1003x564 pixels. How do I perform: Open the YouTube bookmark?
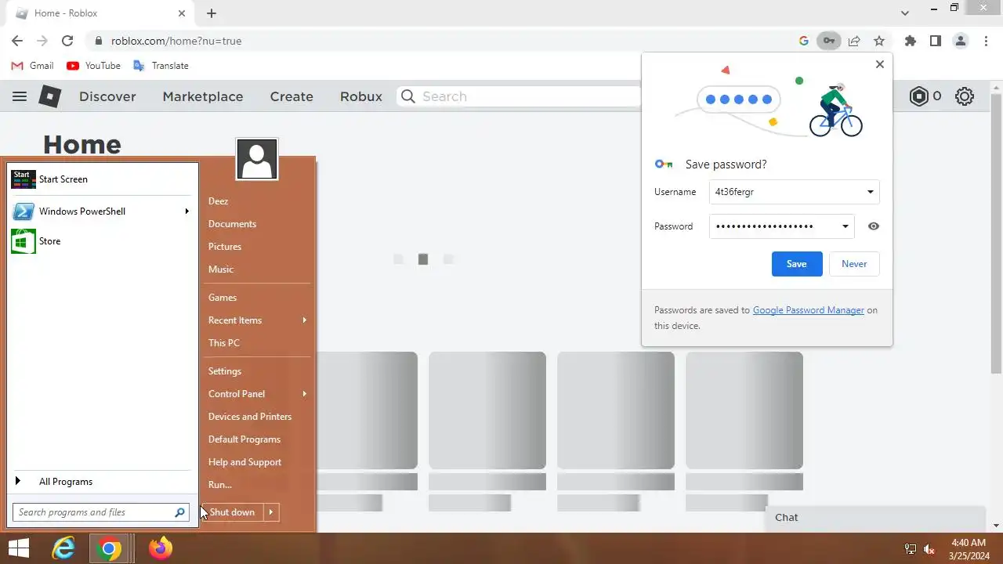pos(94,66)
